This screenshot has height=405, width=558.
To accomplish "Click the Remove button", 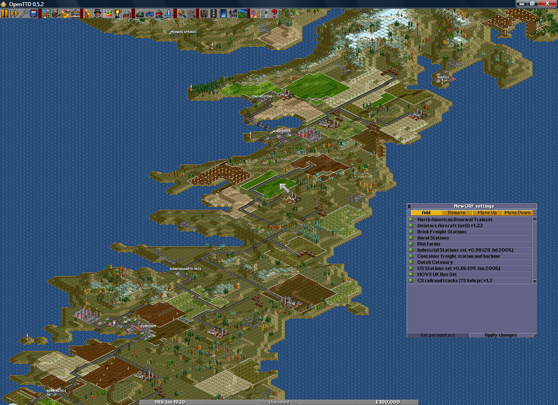I will point(456,213).
